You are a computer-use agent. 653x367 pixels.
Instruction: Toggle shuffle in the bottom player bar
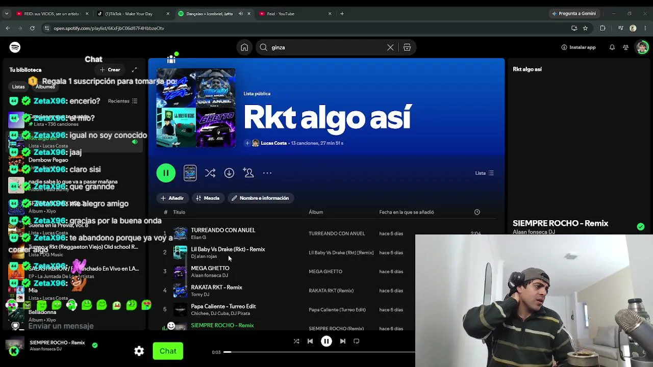(x=296, y=341)
